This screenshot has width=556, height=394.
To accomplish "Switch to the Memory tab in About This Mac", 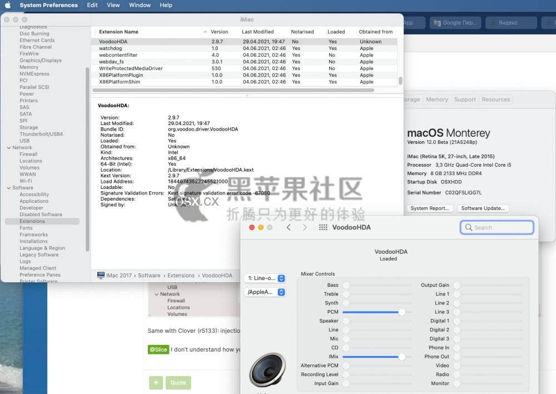I will tap(437, 99).
